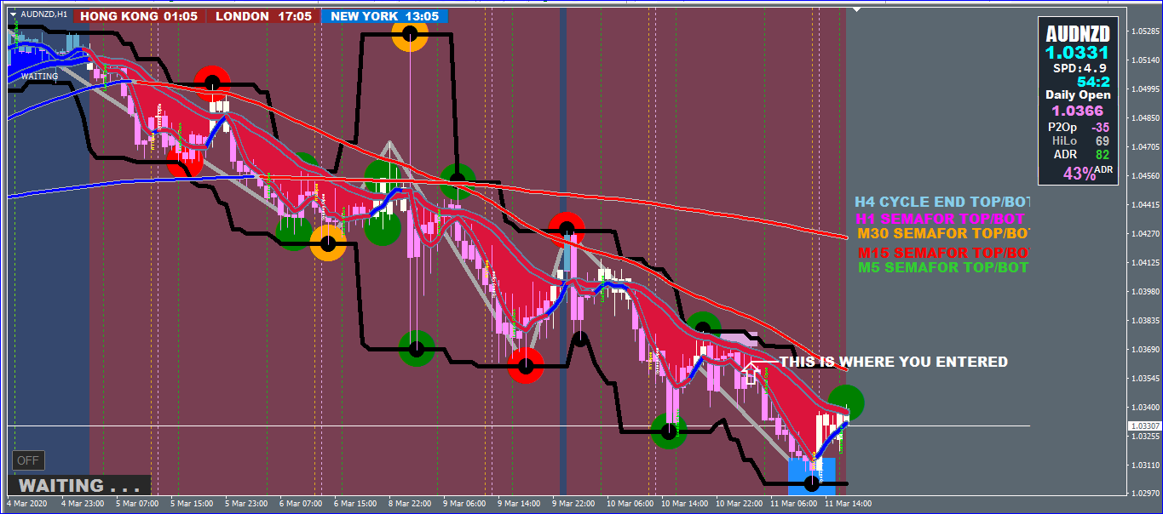The height and width of the screenshot is (514, 1163).
Task: Click the 43% ADR readout
Action: [1088, 173]
